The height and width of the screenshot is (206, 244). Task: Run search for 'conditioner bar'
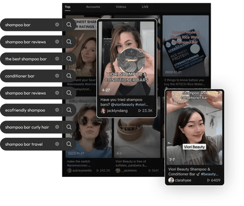pos(69,76)
